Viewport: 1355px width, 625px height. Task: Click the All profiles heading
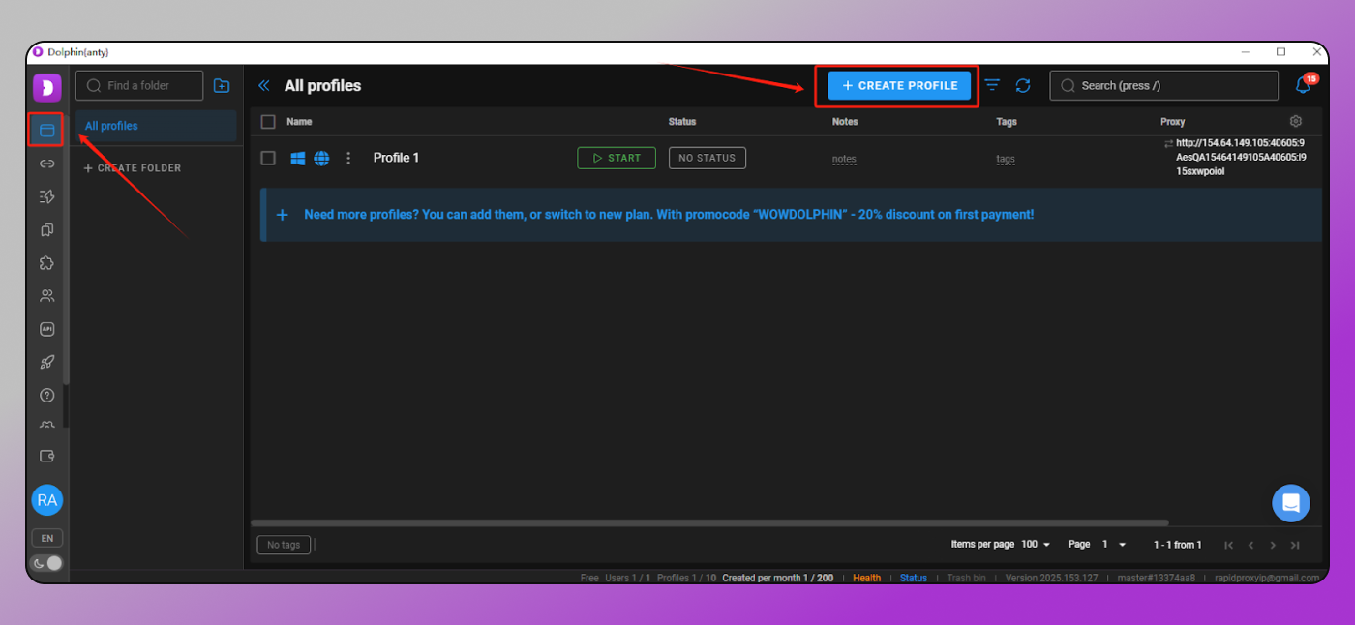coord(322,86)
